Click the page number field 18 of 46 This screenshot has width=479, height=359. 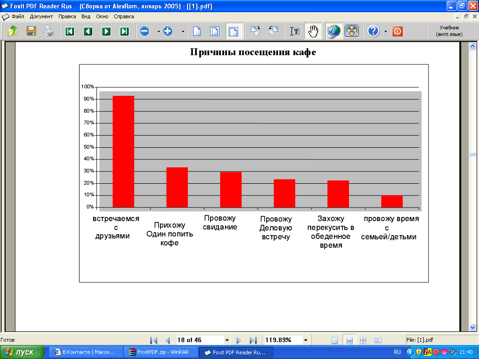(200, 340)
